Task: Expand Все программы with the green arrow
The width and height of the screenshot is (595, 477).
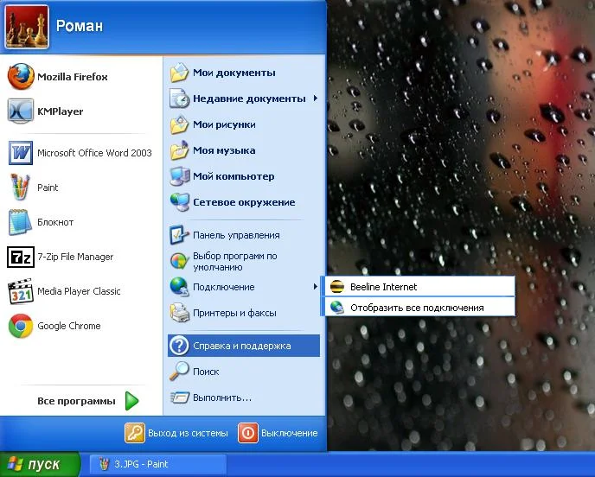Action: click(x=131, y=401)
